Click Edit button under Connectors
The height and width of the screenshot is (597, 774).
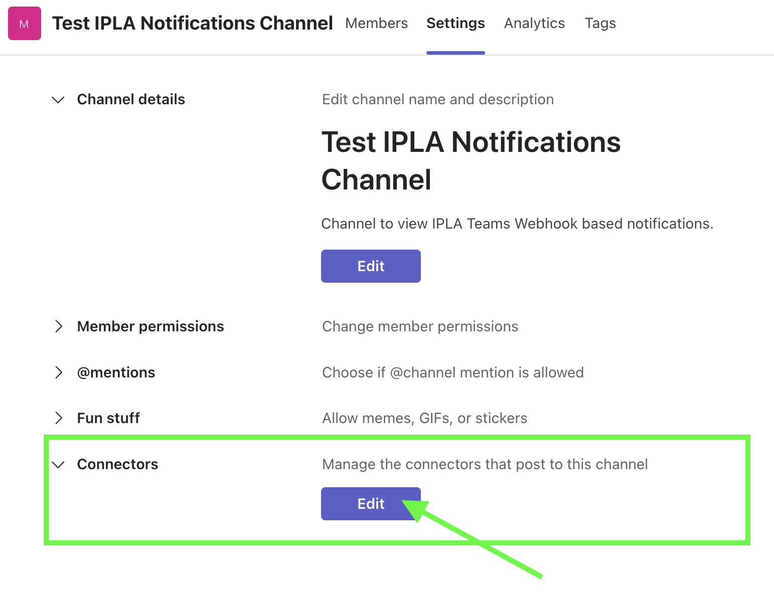click(x=371, y=504)
